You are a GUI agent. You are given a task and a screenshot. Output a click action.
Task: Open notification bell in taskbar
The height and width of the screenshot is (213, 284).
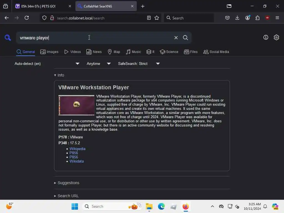coord(265,206)
